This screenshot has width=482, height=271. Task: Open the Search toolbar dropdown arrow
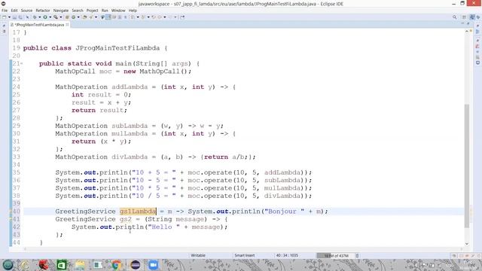pyautogui.click(x=96, y=17)
